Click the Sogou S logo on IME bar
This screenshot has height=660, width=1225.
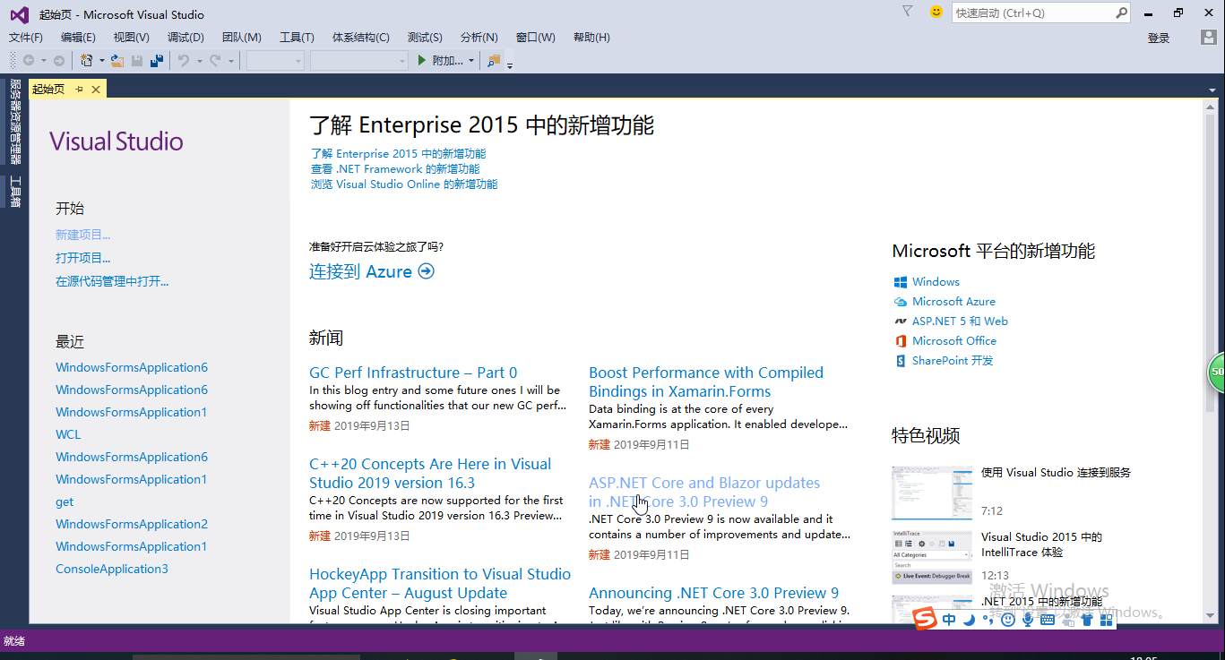[x=925, y=619]
